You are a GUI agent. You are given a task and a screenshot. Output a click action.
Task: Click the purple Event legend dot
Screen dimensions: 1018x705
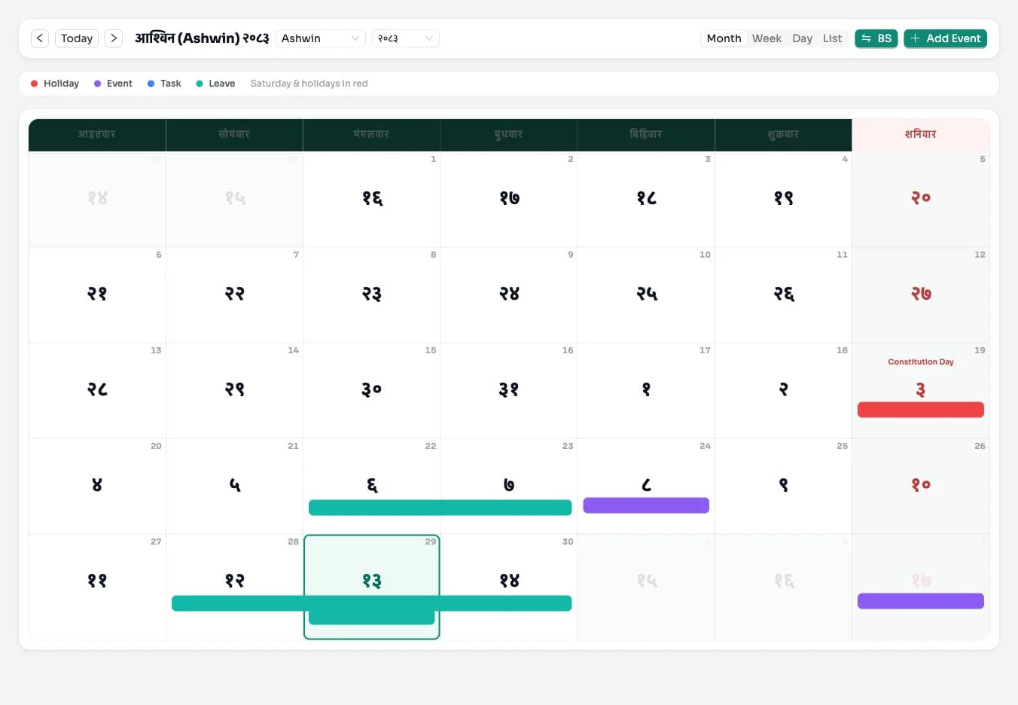(x=97, y=84)
